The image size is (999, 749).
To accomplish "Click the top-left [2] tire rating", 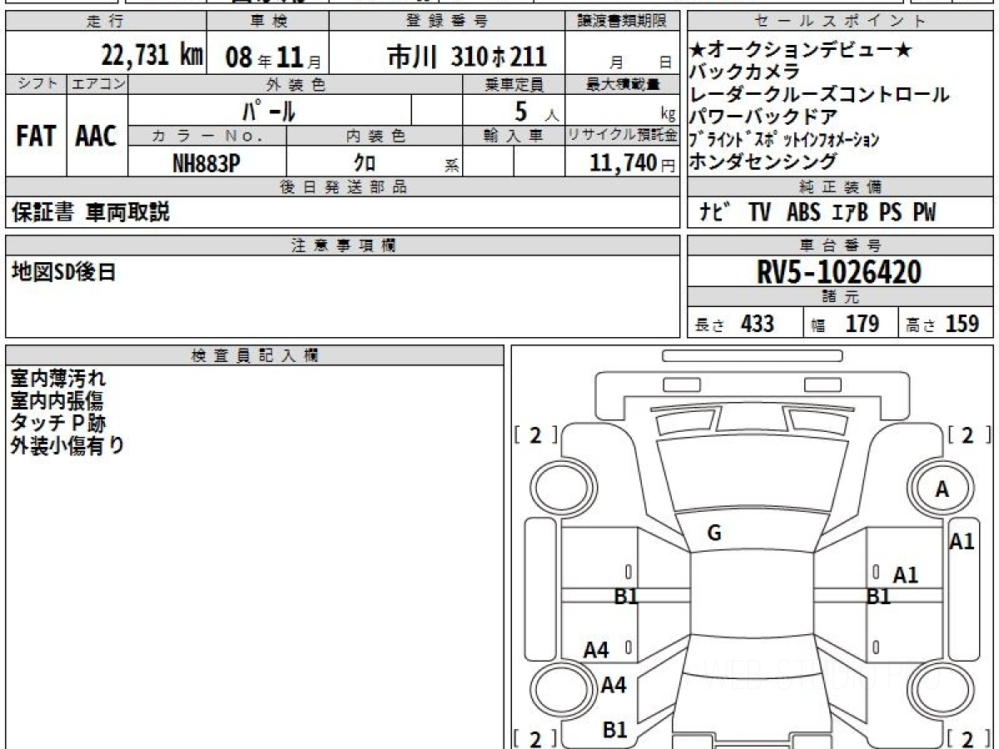I will tap(535, 434).
